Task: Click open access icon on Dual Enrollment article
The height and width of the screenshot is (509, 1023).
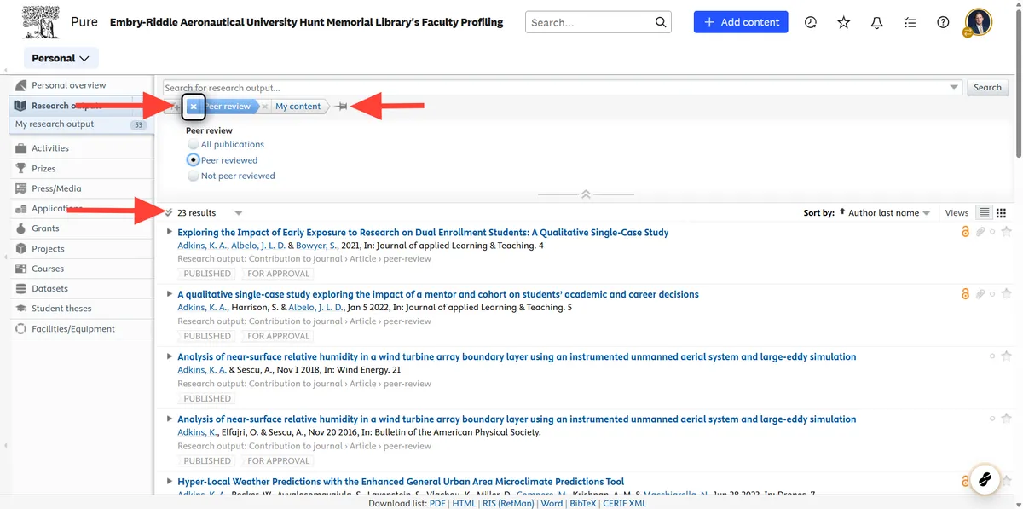Action: click(965, 232)
